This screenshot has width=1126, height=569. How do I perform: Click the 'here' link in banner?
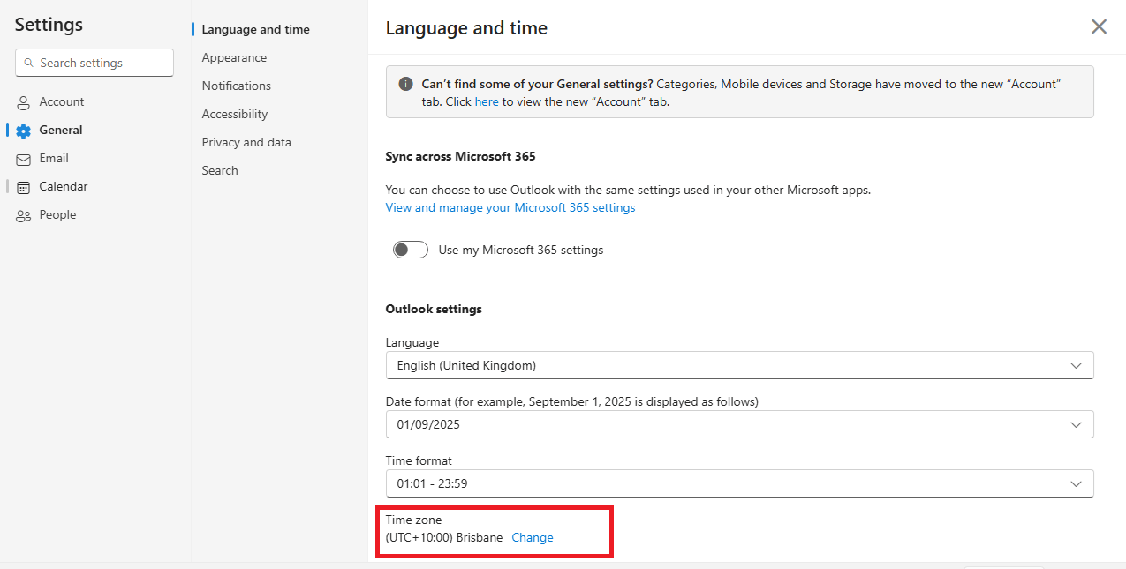(487, 101)
